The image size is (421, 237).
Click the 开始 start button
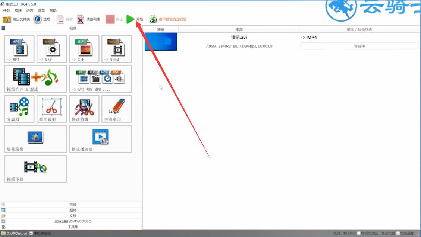tap(135, 19)
